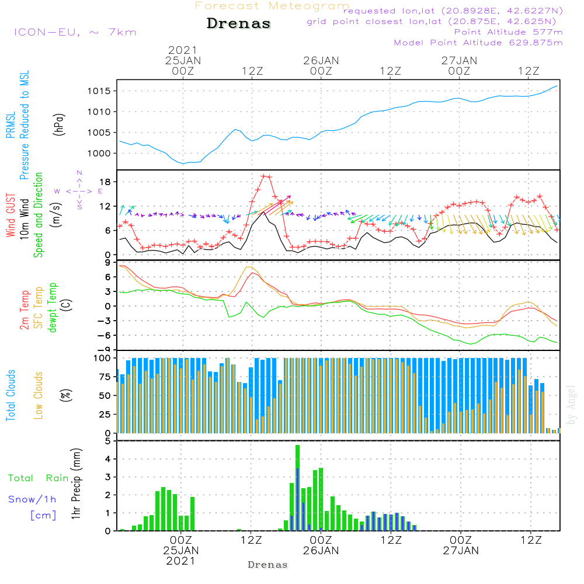
Task: Click the Forecast Meteogram heading
Action: click(272, 6)
